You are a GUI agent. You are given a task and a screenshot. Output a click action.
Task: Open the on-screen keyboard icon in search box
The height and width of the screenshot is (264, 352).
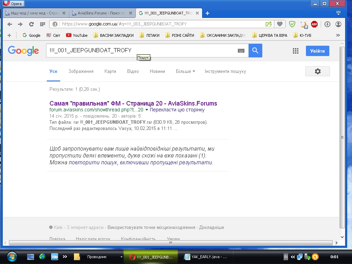coord(241,51)
